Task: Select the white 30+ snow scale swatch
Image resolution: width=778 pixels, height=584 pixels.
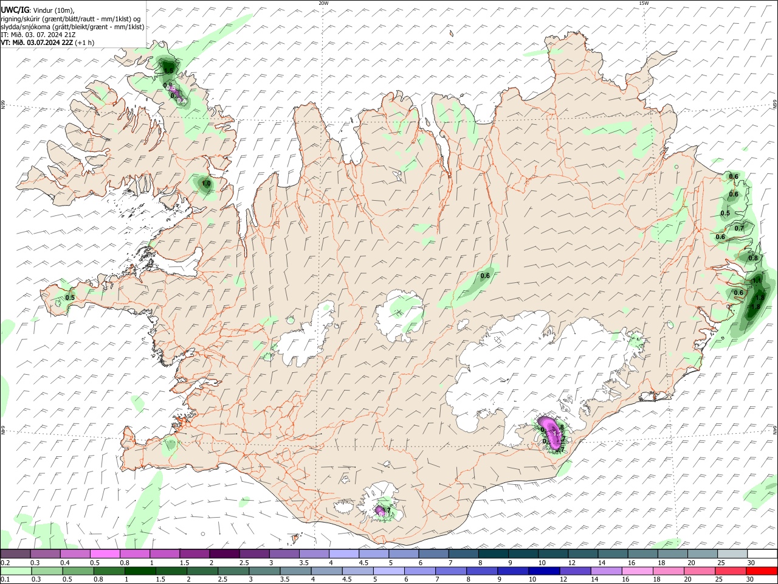Action: coord(762,554)
